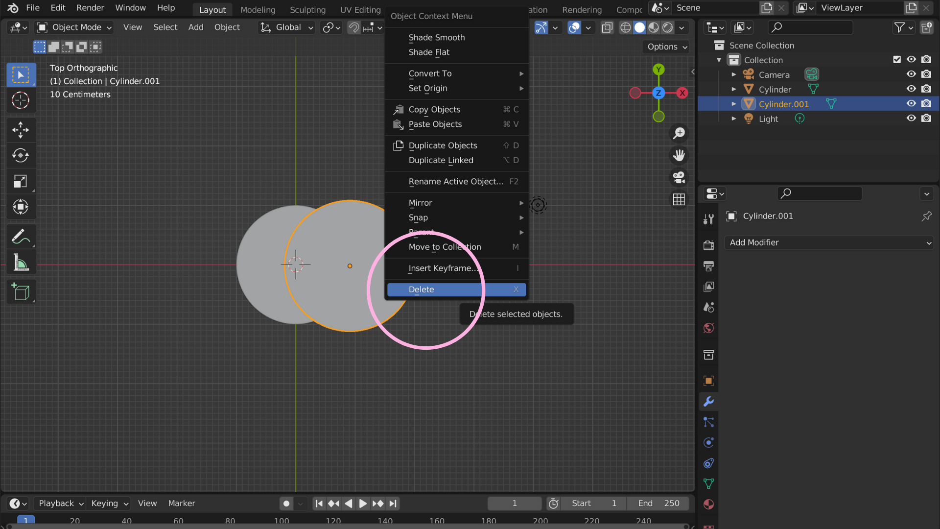Select the Rotate tool in the toolbar
940x529 pixels.
pyautogui.click(x=21, y=156)
